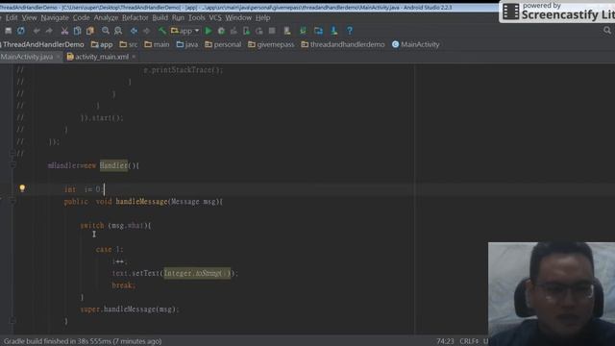Click the src breadcrumb folder

pyautogui.click(x=129, y=44)
